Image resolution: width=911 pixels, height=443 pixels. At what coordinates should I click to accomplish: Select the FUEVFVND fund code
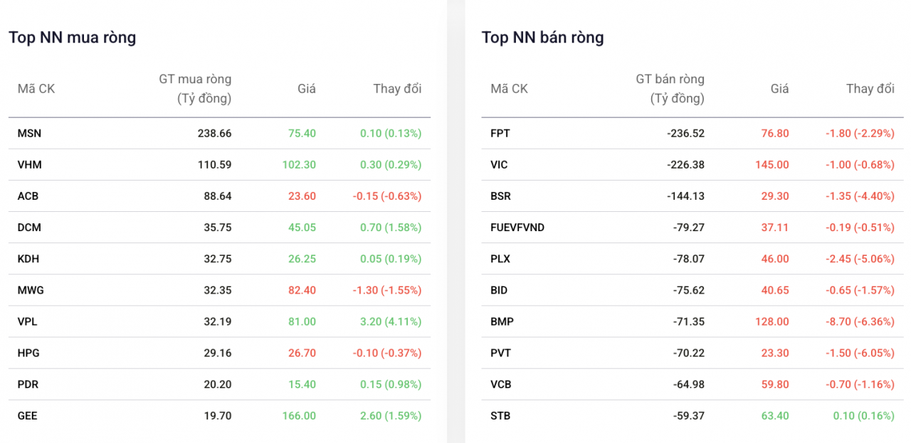[517, 228]
